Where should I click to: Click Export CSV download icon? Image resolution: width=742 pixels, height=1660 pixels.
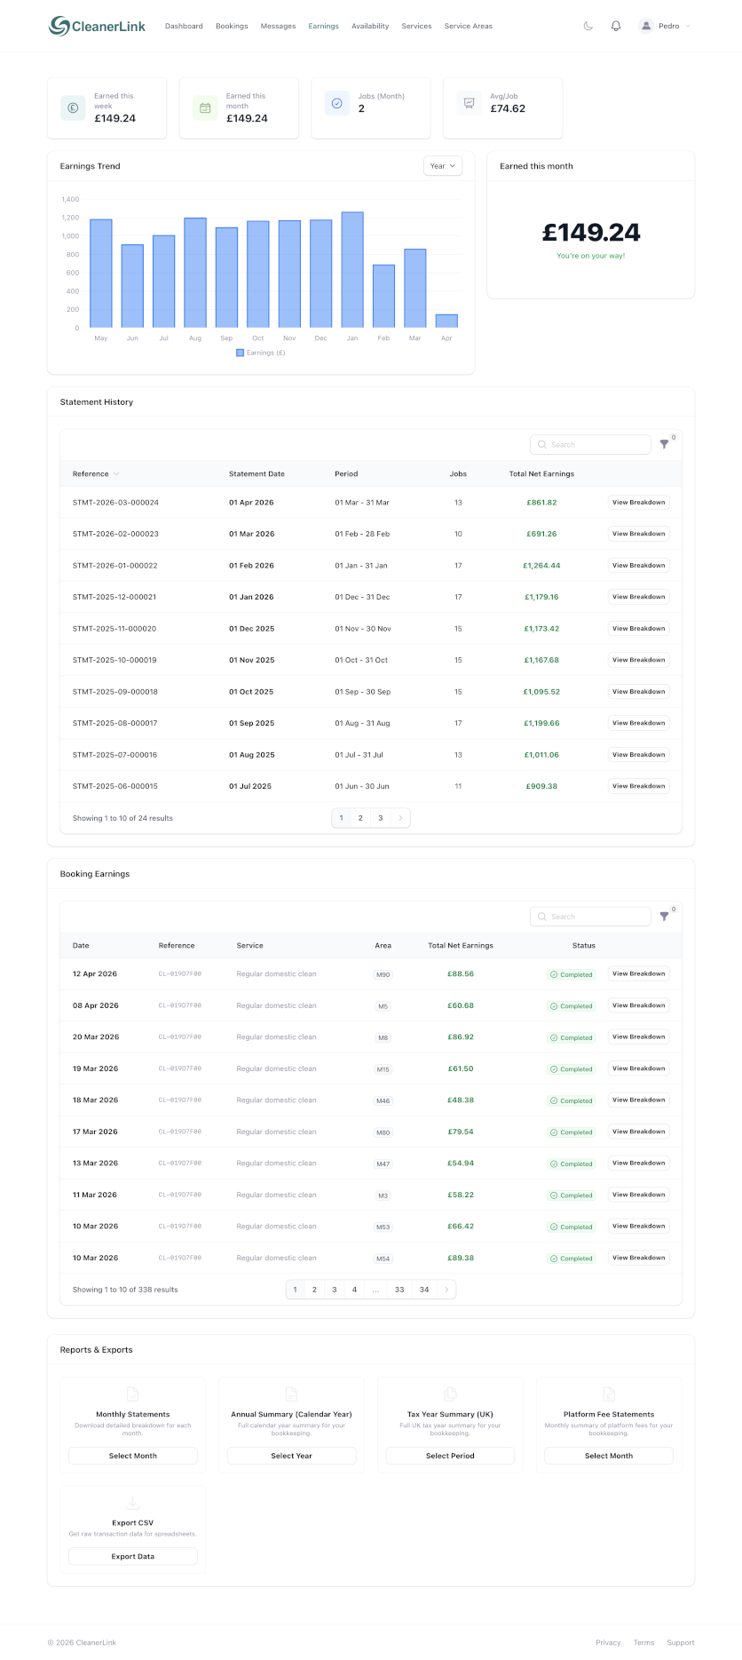pyautogui.click(x=133, y=1503)
